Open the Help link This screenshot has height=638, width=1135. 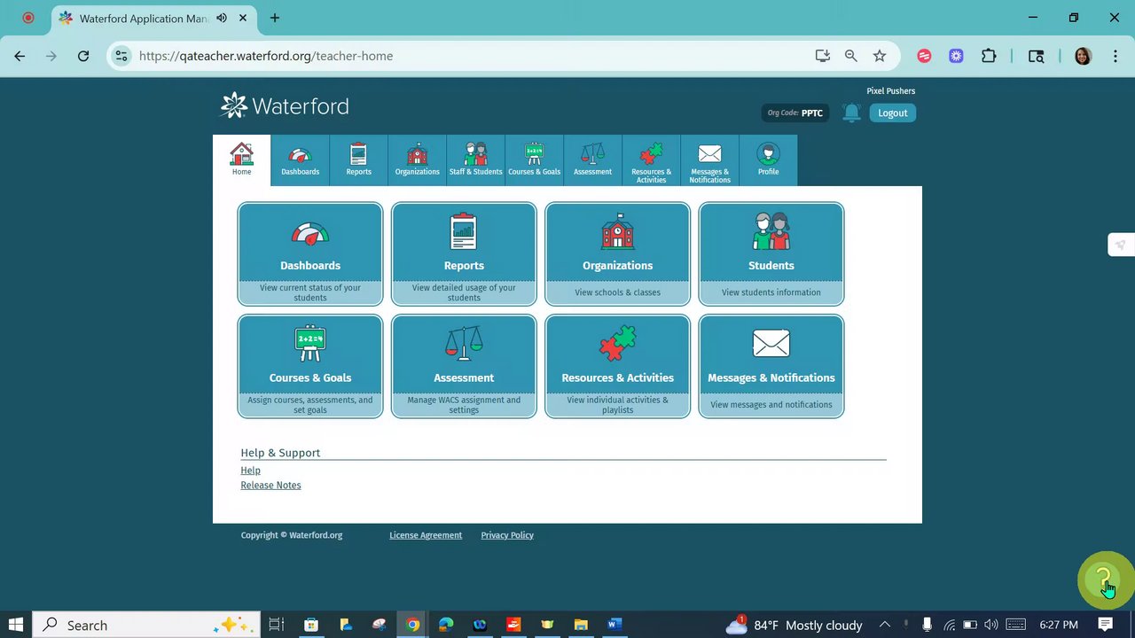tap(251, 471)
